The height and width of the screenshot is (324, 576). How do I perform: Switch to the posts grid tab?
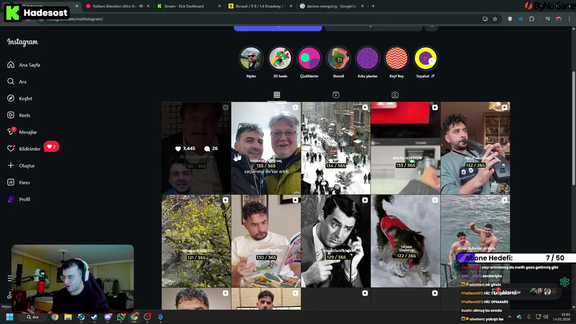pos(277,95)
